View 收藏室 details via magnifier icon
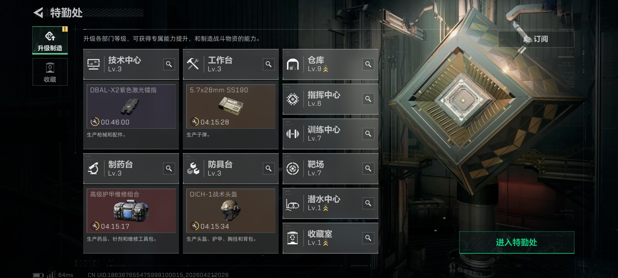Image resolution: width=618 pixels, height=278 pixels. [x=368, y=238]
